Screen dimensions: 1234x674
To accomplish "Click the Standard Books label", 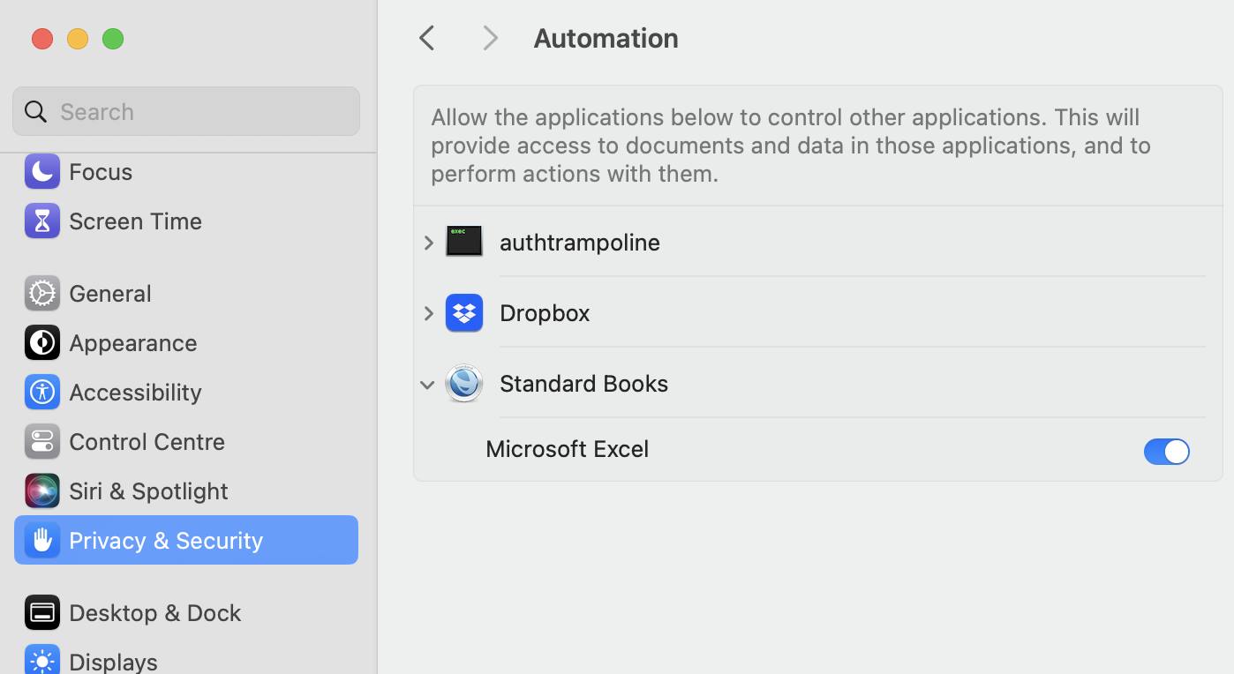I will pos(583,383).
